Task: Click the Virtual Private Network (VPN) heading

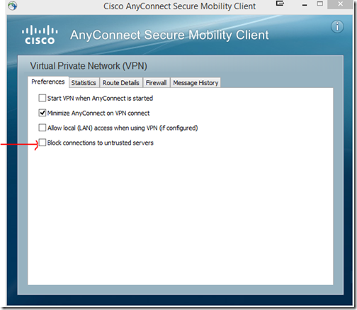Action: [89, 66]
